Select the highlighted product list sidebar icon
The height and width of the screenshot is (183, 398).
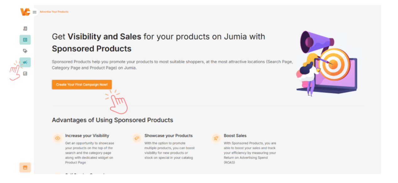[x=25, y=40]
